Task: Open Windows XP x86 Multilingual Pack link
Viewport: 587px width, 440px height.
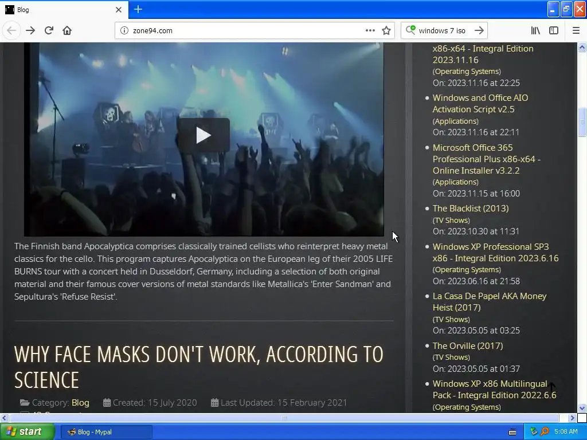Action: [x=494, y=390]
